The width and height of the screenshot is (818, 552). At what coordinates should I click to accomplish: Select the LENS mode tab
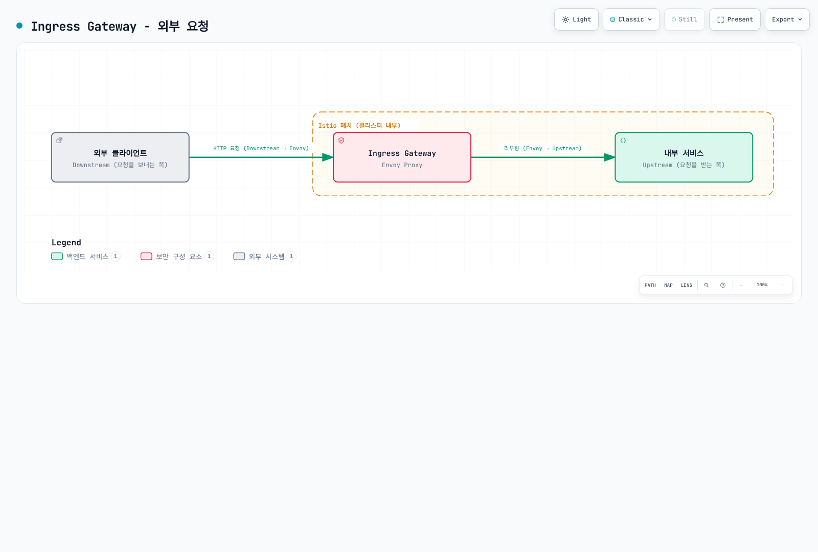[x=687, y=285]
